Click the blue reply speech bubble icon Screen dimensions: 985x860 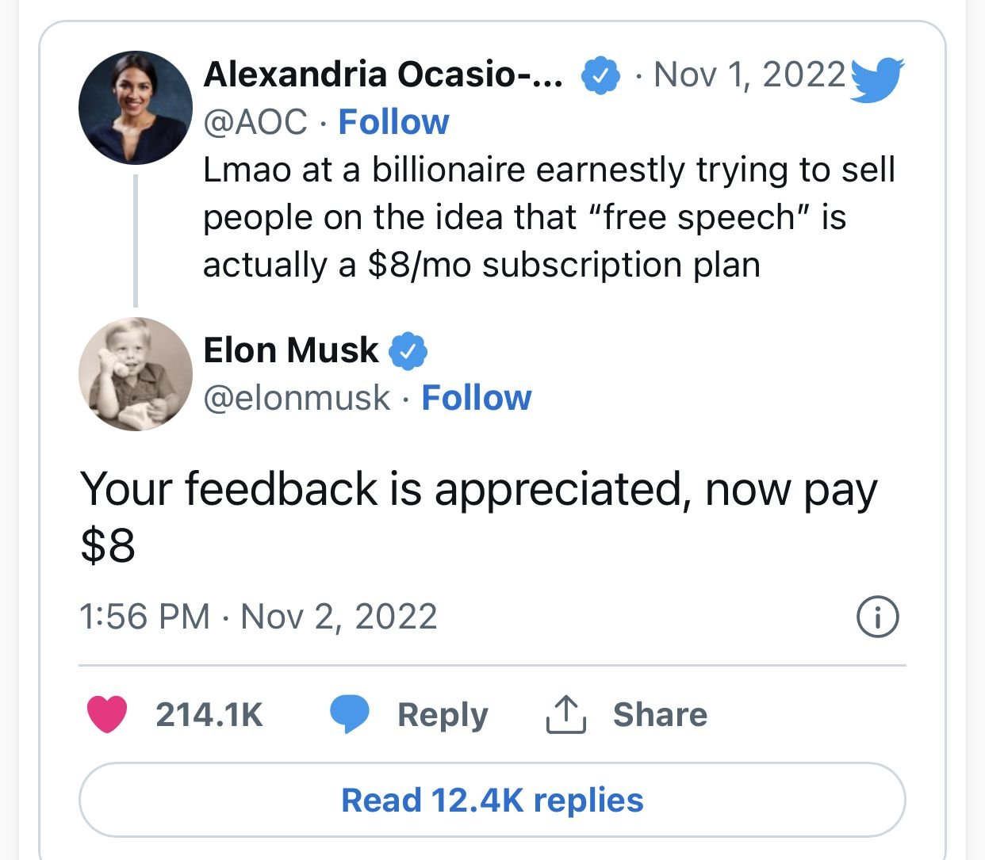350,713
